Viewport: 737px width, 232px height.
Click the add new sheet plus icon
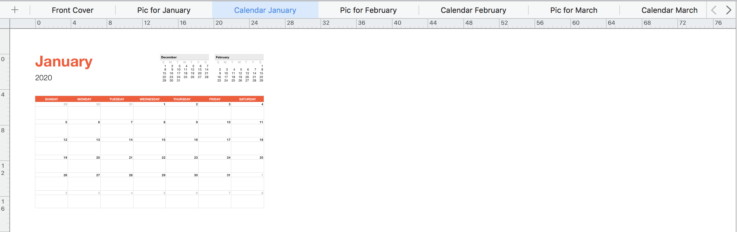point(15,10)
